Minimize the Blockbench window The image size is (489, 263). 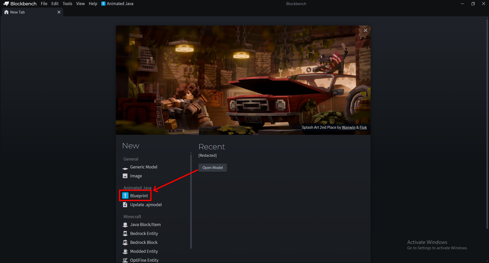(462, 4)
